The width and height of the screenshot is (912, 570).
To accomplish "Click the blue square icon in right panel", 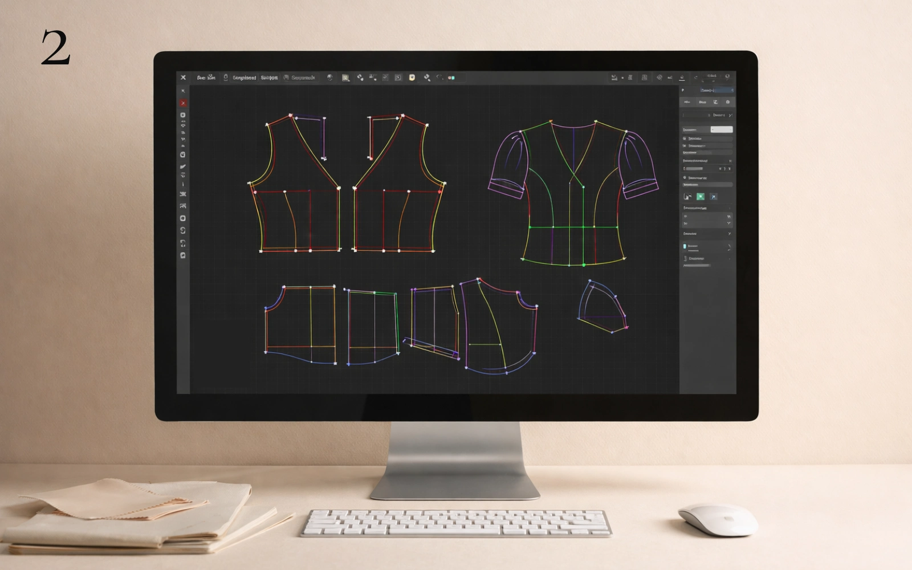I will (713, 197).
